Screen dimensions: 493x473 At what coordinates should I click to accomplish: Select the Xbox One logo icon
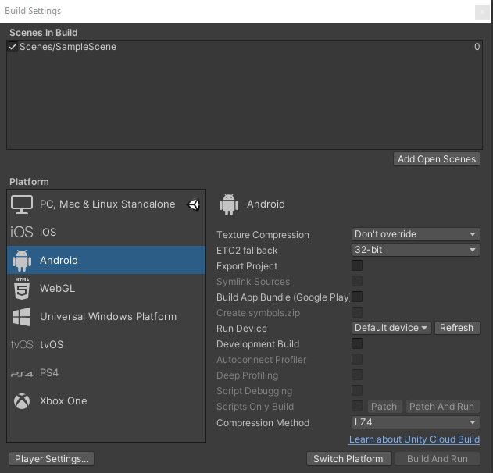point(22,400)
